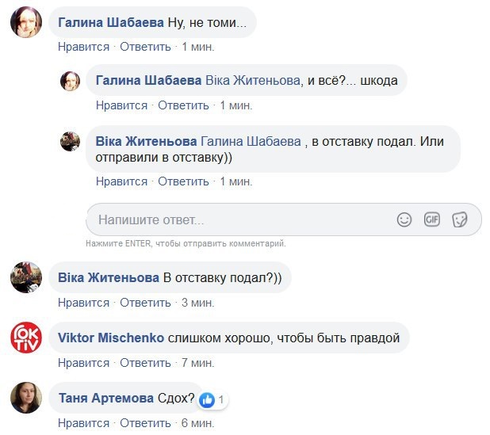This screenshot has height=435, width=490.
Task: Open Viktor Mischenko's LOK TV avatar
Action: pyautogui.click(x=25, y=338)
